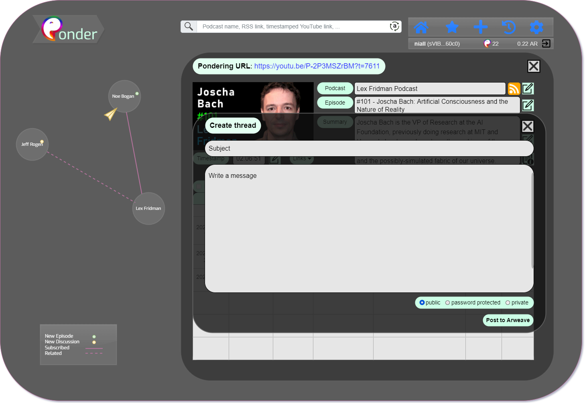Open the pondering YouTube URL link
This screenshot has width=585, height=403.
[x=317, y=66]
